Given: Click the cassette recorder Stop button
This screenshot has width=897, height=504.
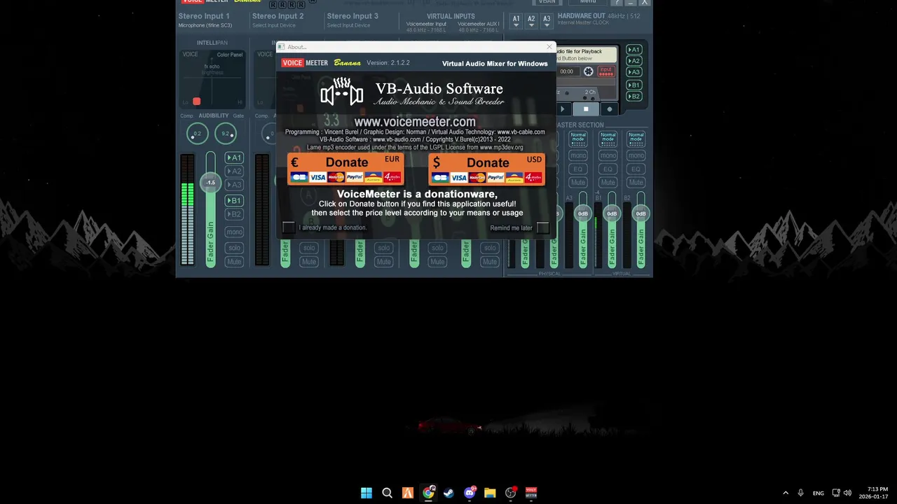Looking at the screenshot, I should pos(586,109).
